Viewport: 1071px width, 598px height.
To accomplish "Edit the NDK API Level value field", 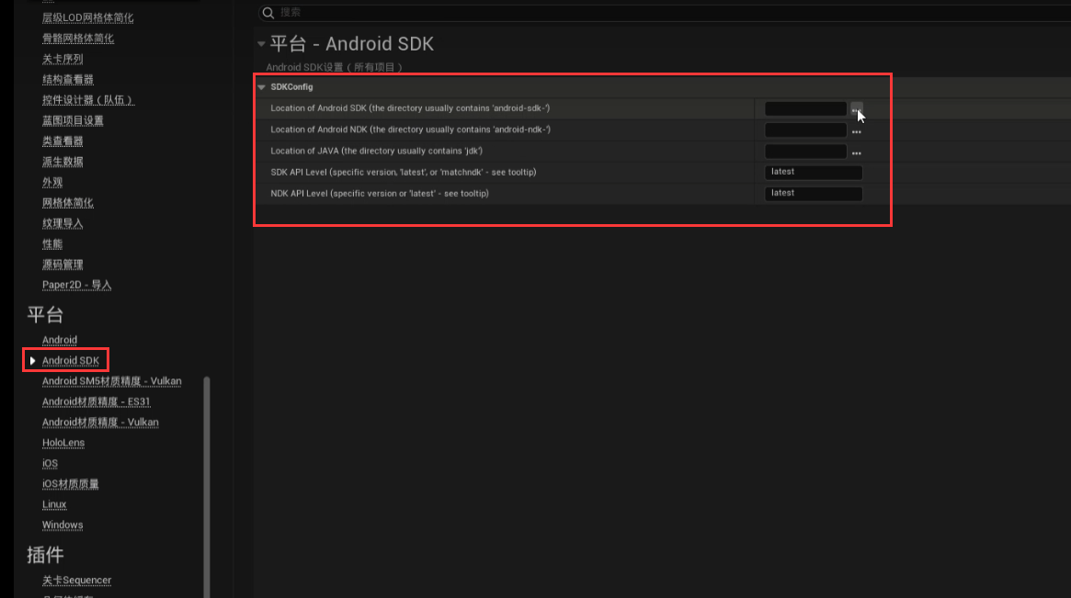I will [814, 193].
